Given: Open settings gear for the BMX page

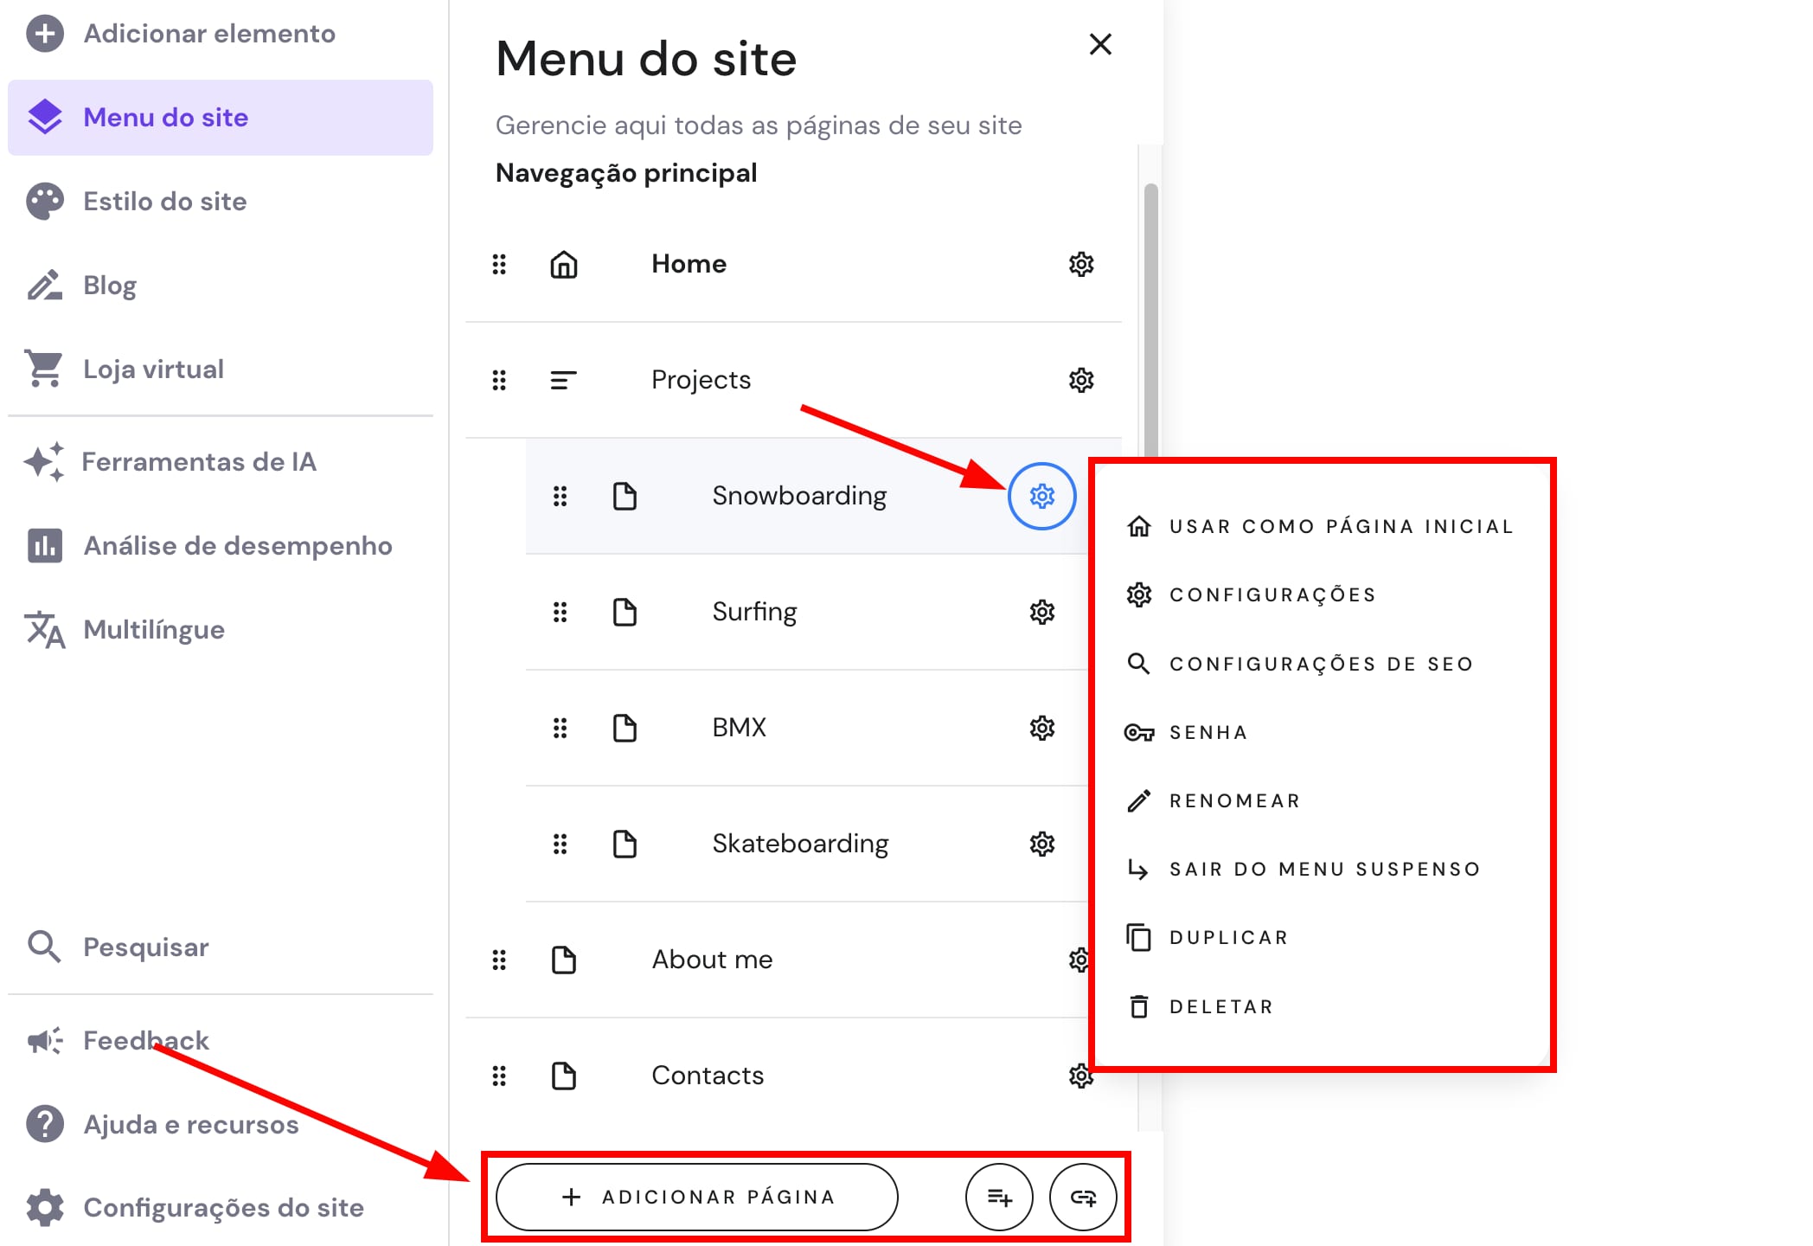Looking at the screenshot, I should [x=1042, y=727].
